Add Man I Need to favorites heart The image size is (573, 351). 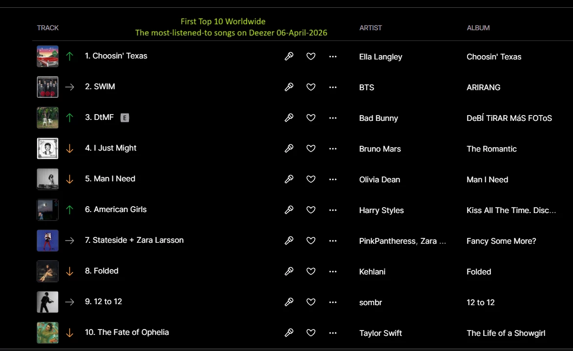pyautogui.click(x=311, y=179)
